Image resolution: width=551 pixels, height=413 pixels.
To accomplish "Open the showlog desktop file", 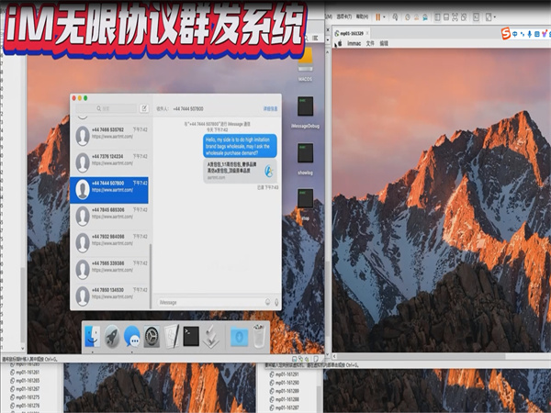I will [x=307, y=153].
